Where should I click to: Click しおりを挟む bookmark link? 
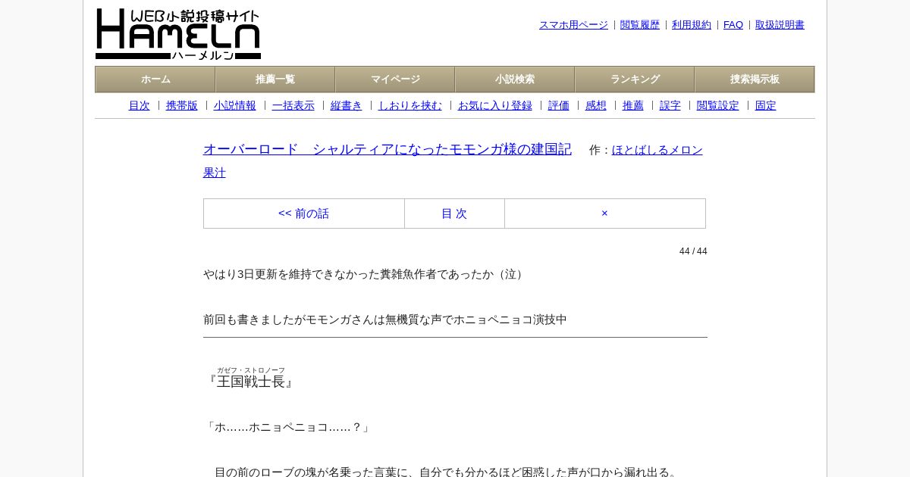pos(410,105)
